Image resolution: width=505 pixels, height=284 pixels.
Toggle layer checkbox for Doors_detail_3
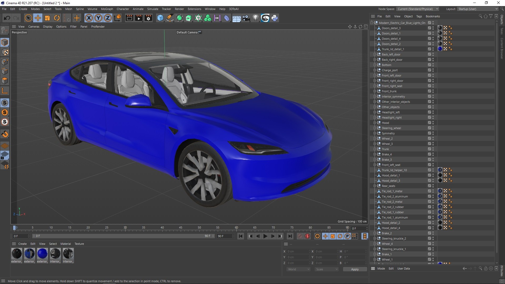(x=429, y=28)
